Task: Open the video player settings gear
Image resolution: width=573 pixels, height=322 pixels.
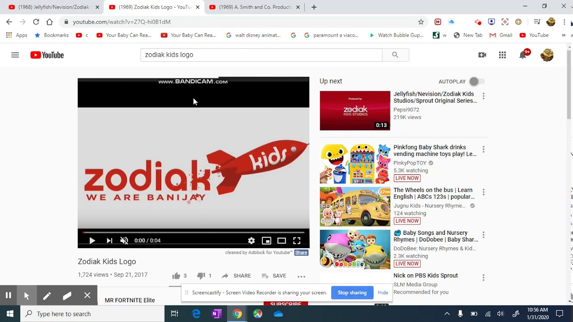Action: tap(252, 241)
